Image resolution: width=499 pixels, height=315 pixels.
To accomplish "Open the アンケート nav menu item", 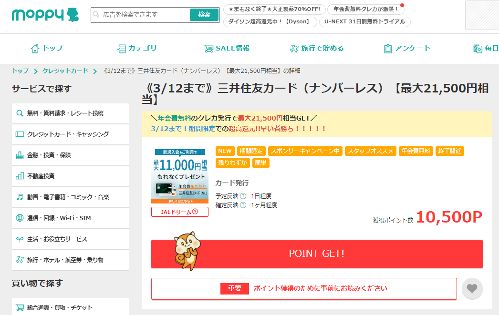I will coord(407,49).
